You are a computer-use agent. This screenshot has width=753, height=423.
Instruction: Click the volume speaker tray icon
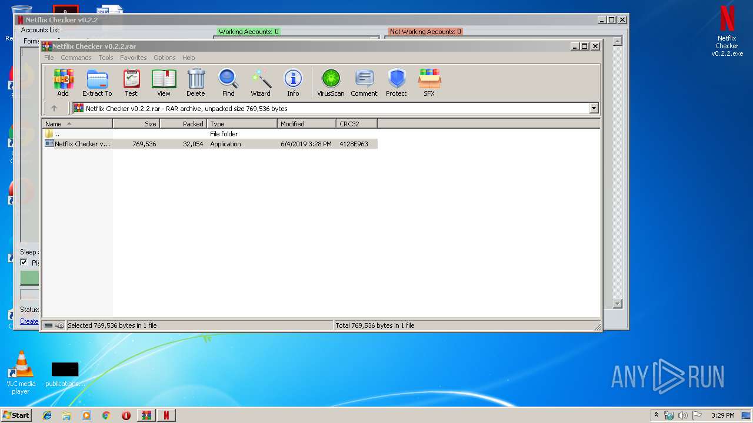683,415
